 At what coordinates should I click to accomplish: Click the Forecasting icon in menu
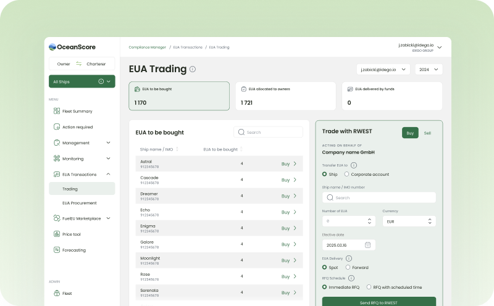tap(56, 250)
